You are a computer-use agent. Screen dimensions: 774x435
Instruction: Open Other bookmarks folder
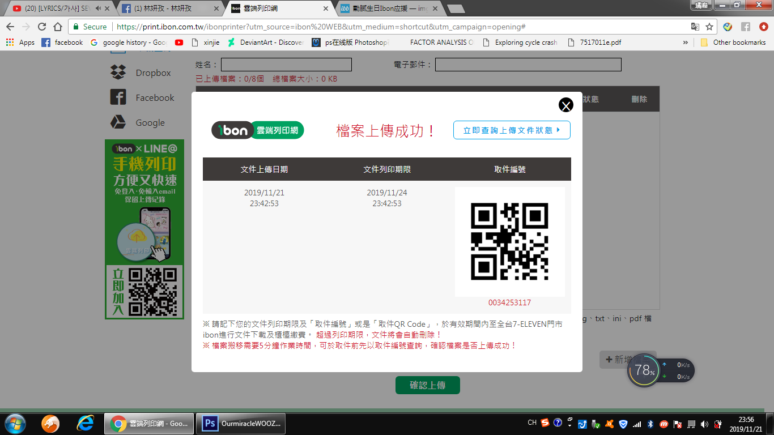point(733,42)
